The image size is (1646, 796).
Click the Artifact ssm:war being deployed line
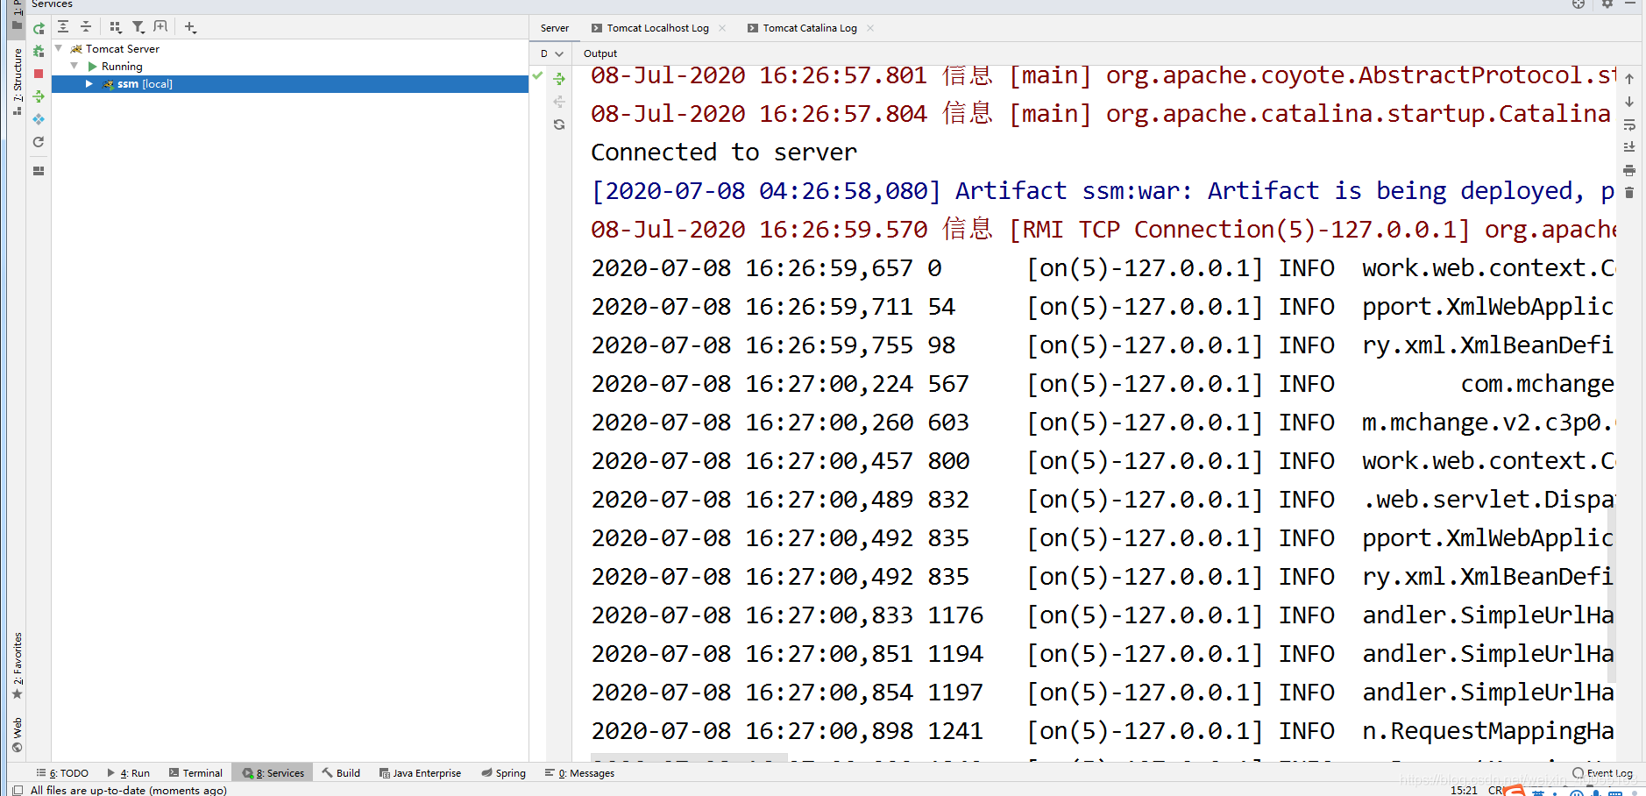pos(1103,191)
